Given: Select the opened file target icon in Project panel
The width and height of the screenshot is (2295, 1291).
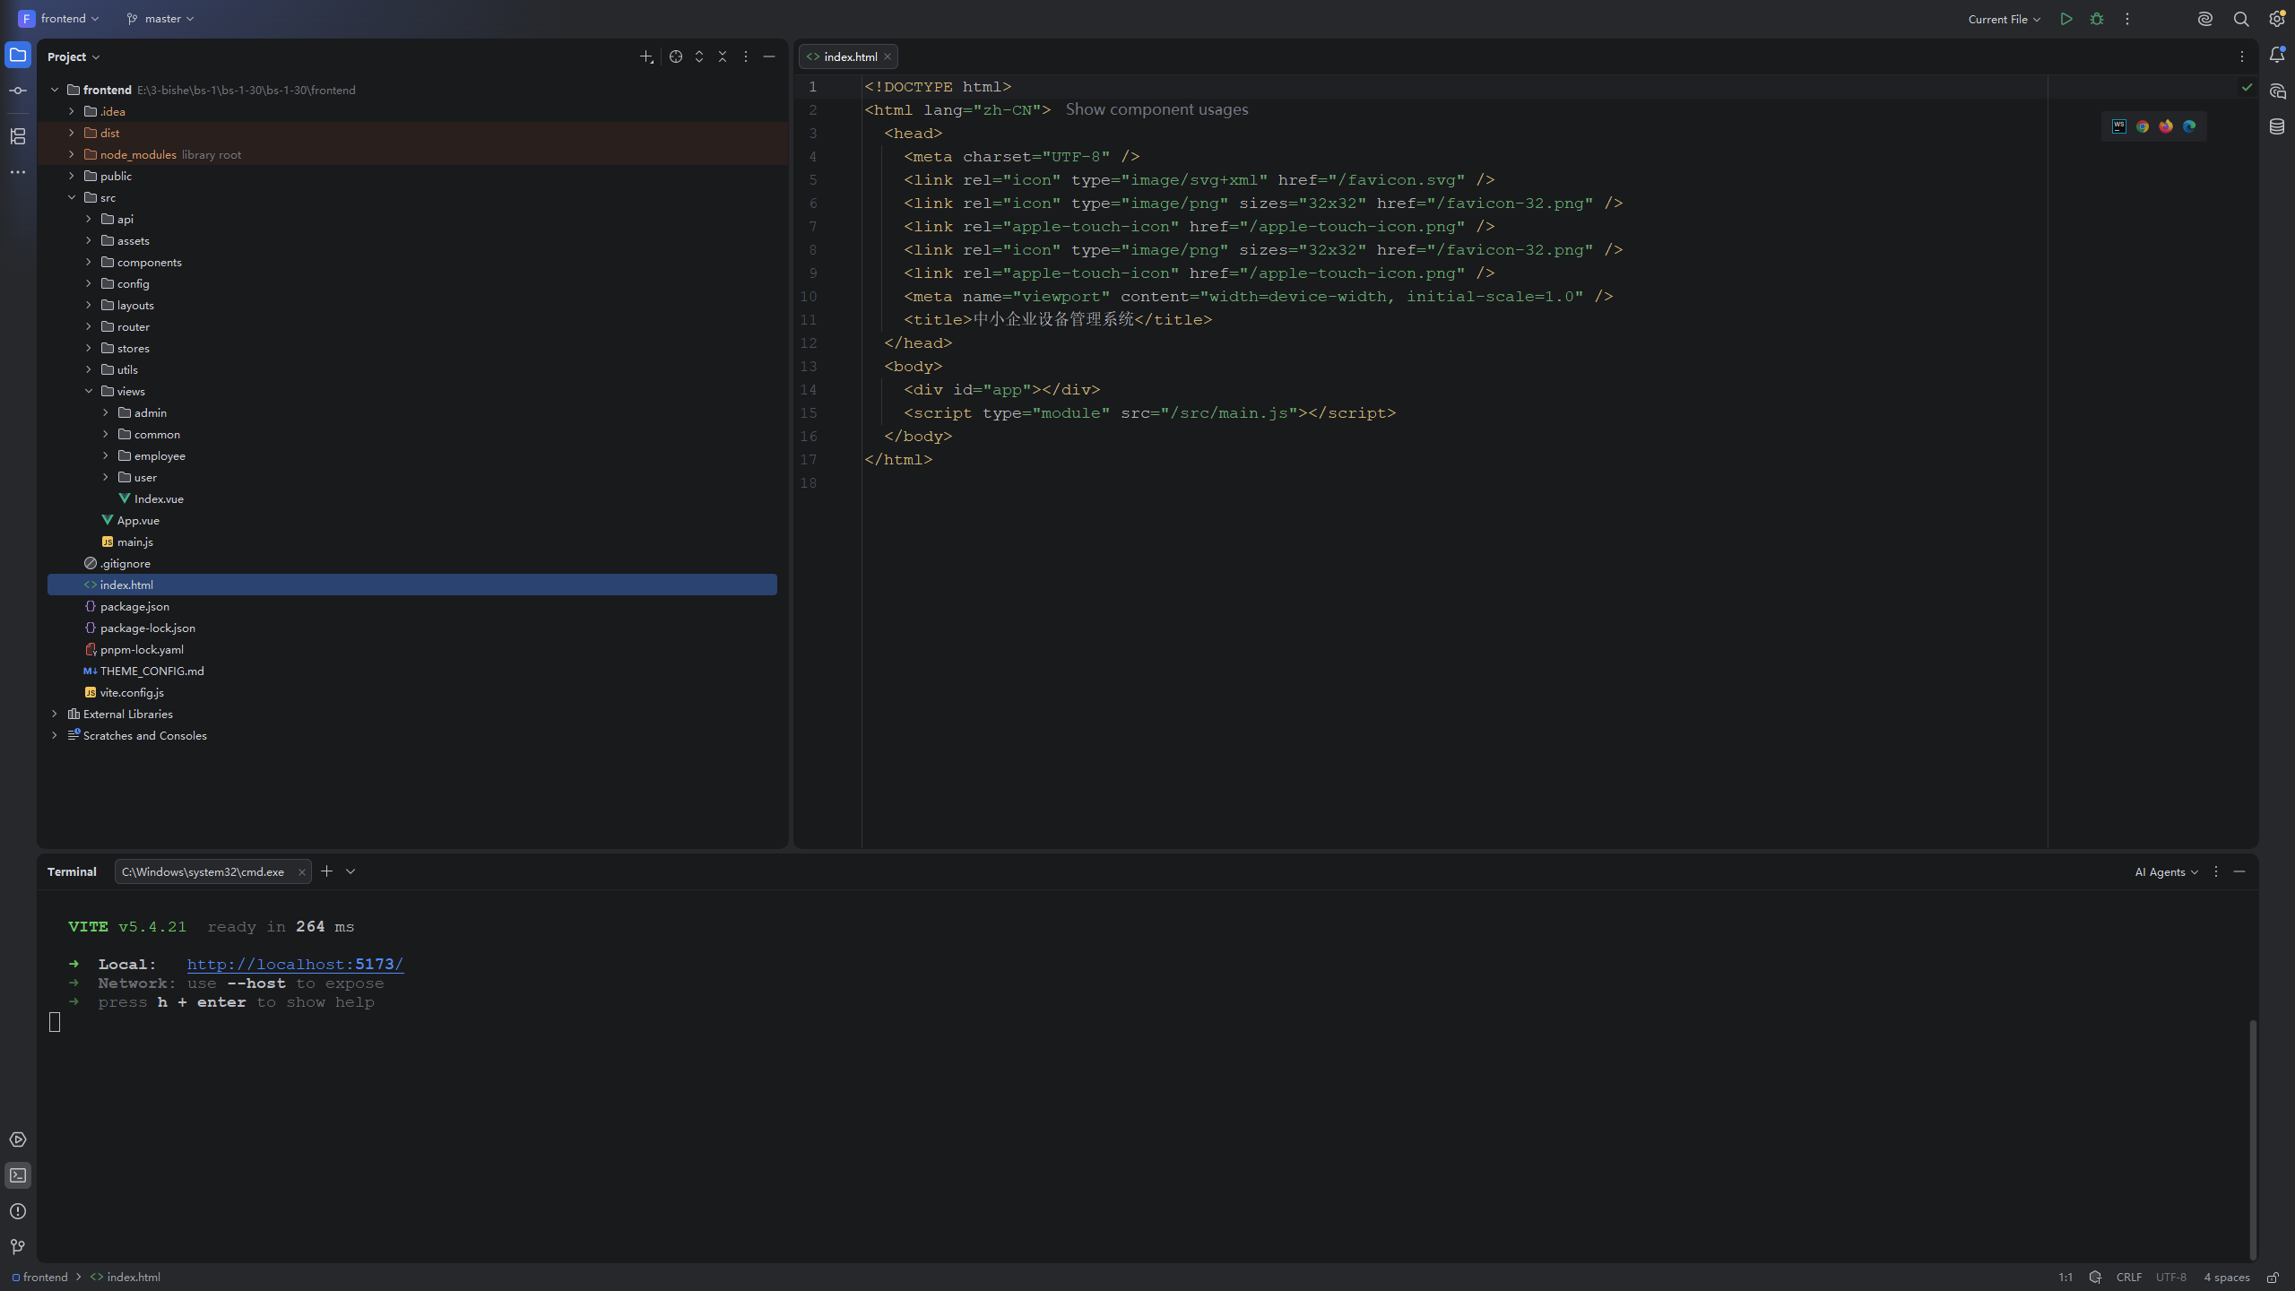Looking at the screenshot, I should tap(676, 56).
